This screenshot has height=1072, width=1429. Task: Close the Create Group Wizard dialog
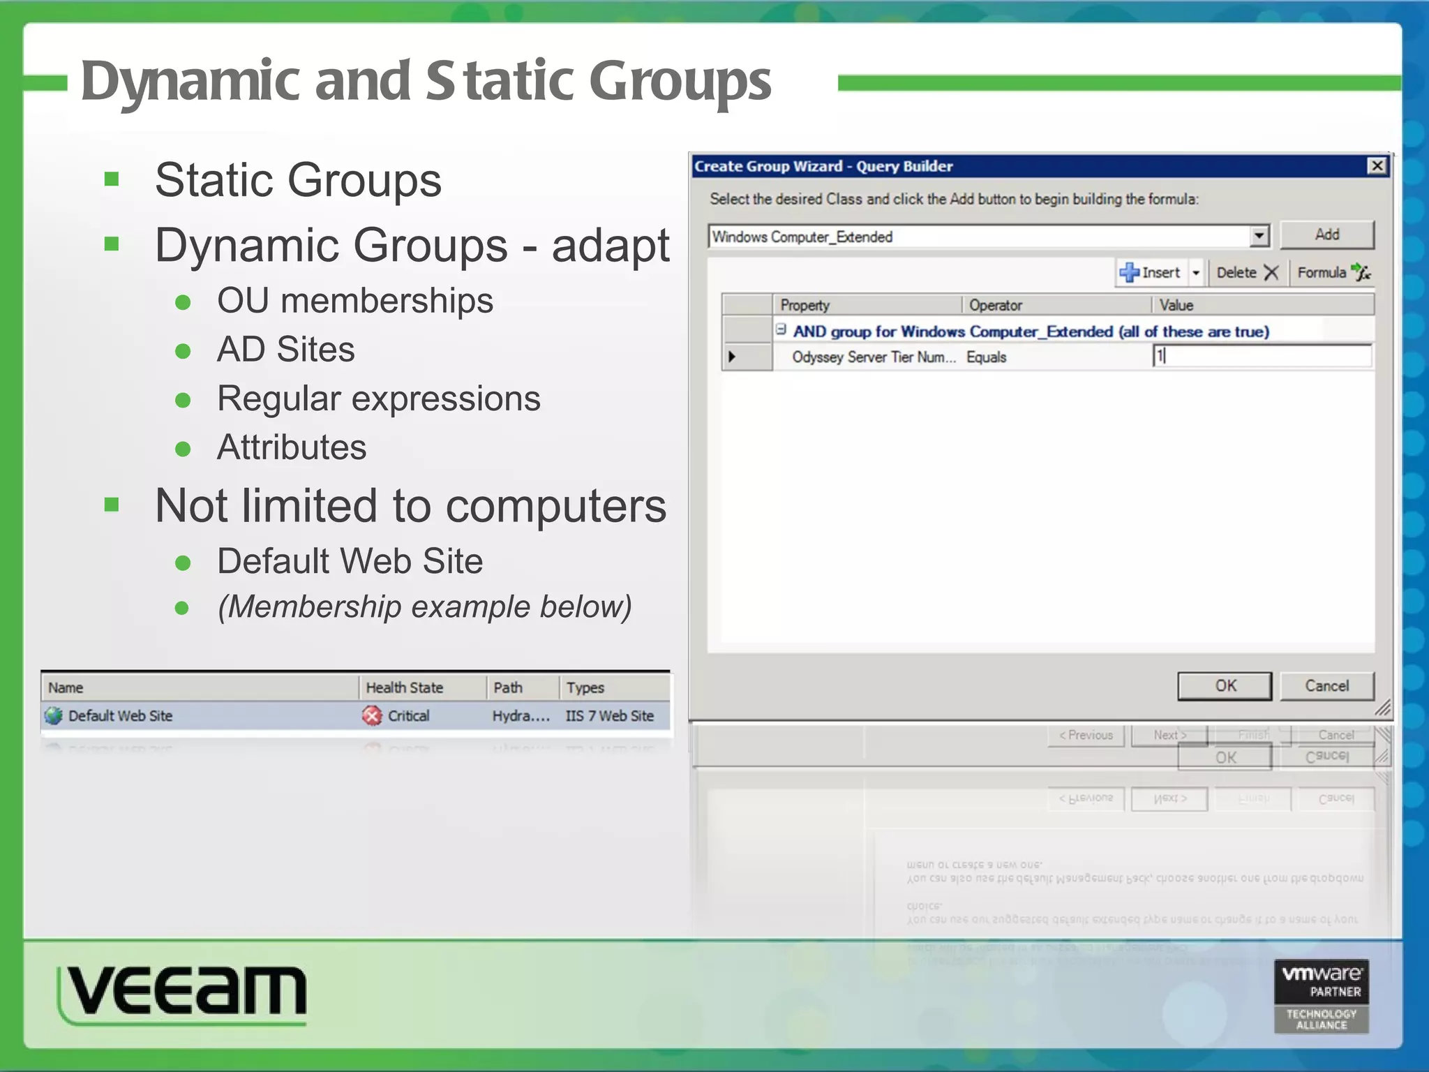(1377, 166)
